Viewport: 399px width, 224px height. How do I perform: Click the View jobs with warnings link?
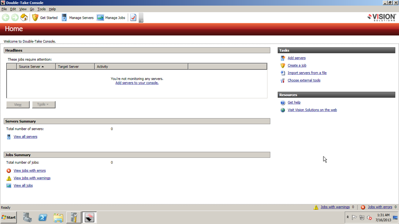[32, 178]
